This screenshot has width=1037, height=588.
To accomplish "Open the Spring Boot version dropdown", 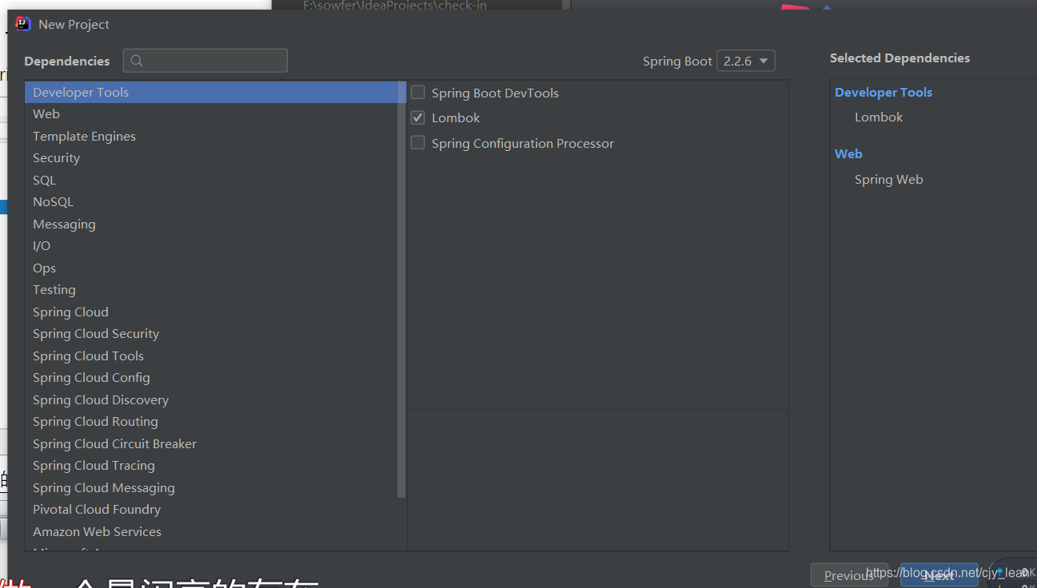I will (745, 61).
